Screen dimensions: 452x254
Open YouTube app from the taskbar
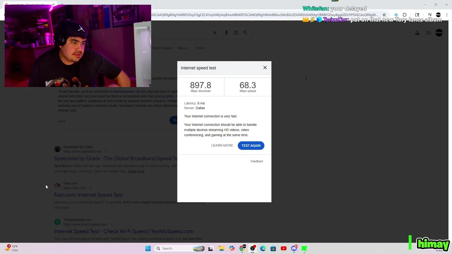(284, 248)
